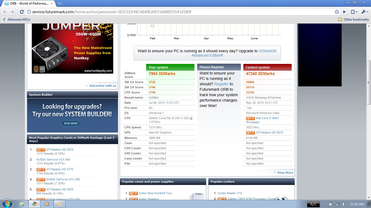Click GET IT badge beside fastest system's Radeon HD 5870
Image resolution: width=371 pixels, height=208 pixels.
click(x=250, y=133)
